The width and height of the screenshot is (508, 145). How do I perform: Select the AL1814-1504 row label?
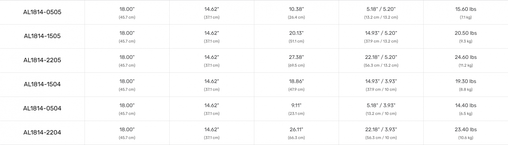42,84
